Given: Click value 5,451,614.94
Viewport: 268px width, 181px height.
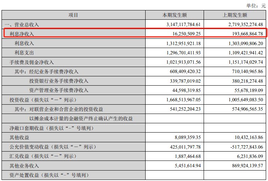Looking at the screenshot, I should click(x=188, y=166).
